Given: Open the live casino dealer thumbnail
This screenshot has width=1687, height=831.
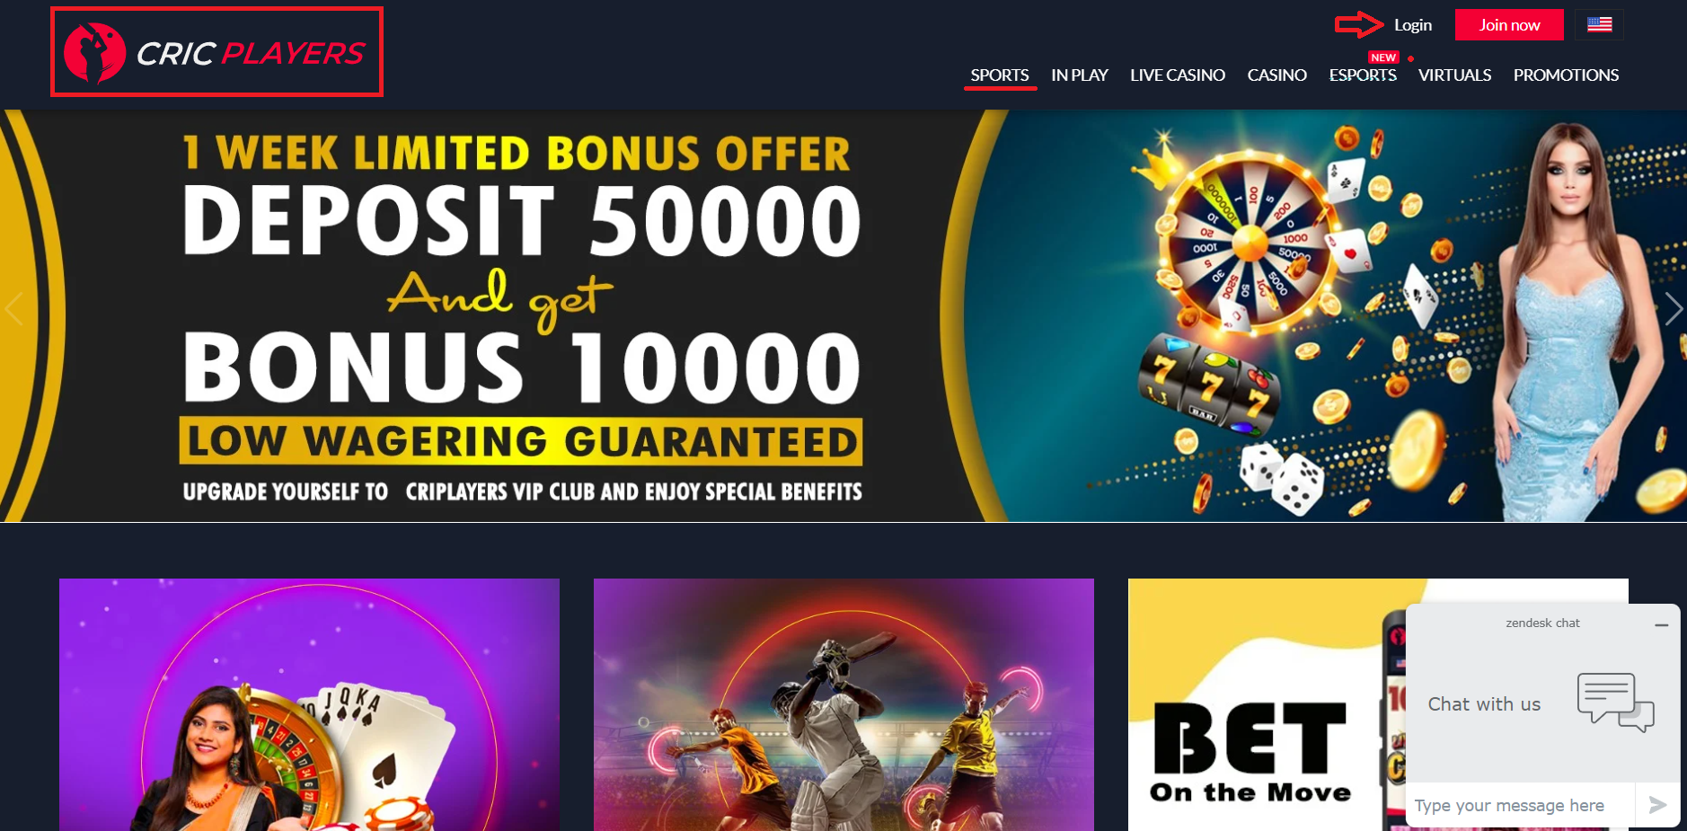Looking at the screenshot, I should click(309, 704).
